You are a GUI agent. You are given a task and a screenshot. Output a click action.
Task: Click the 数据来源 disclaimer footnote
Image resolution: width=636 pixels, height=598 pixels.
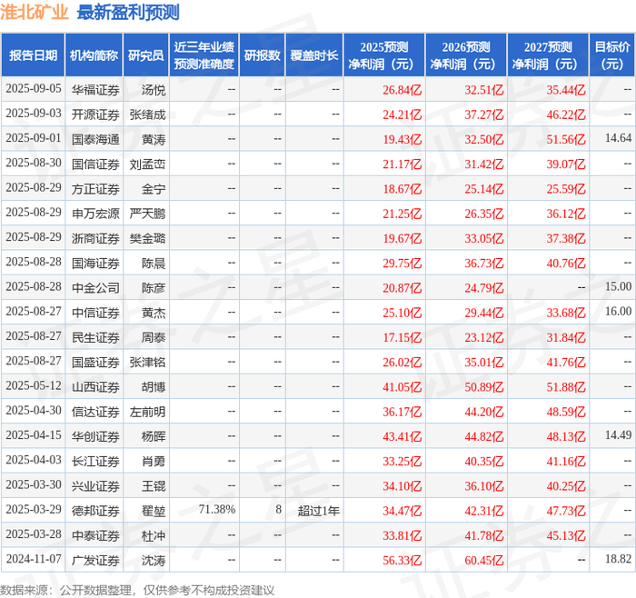click(137, 590)
